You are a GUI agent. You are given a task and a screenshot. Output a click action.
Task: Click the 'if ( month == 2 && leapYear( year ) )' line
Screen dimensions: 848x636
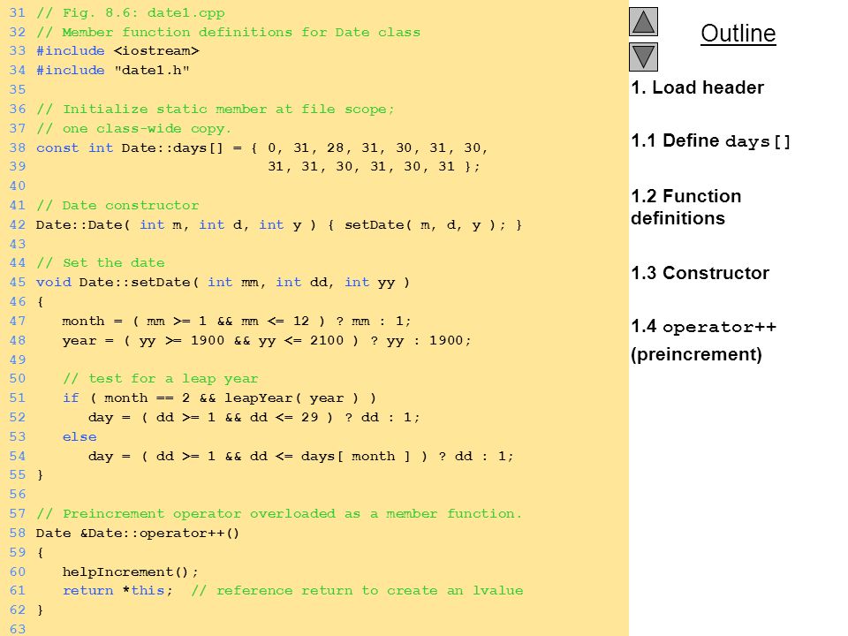coord(219,398)
